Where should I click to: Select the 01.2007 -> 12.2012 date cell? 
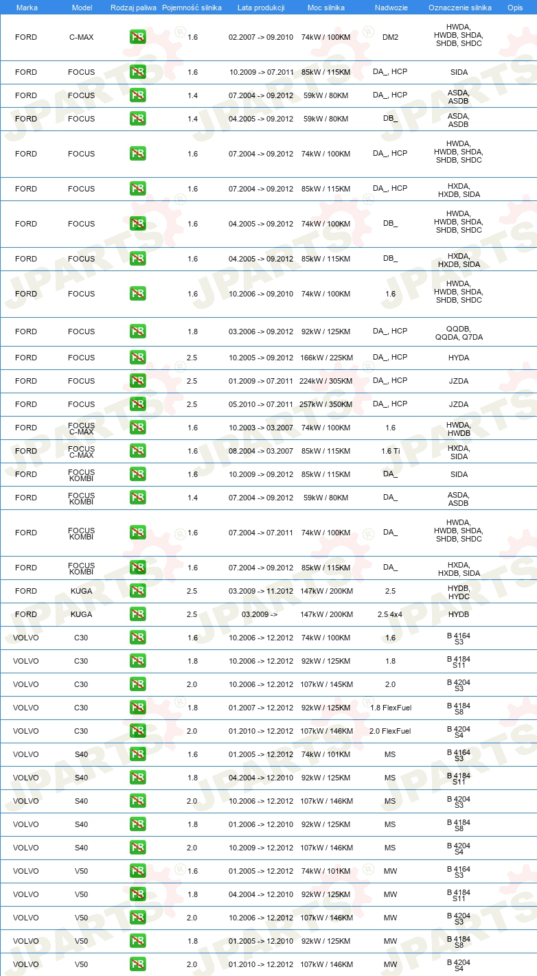pyautogui.click(x=261, y=708)
